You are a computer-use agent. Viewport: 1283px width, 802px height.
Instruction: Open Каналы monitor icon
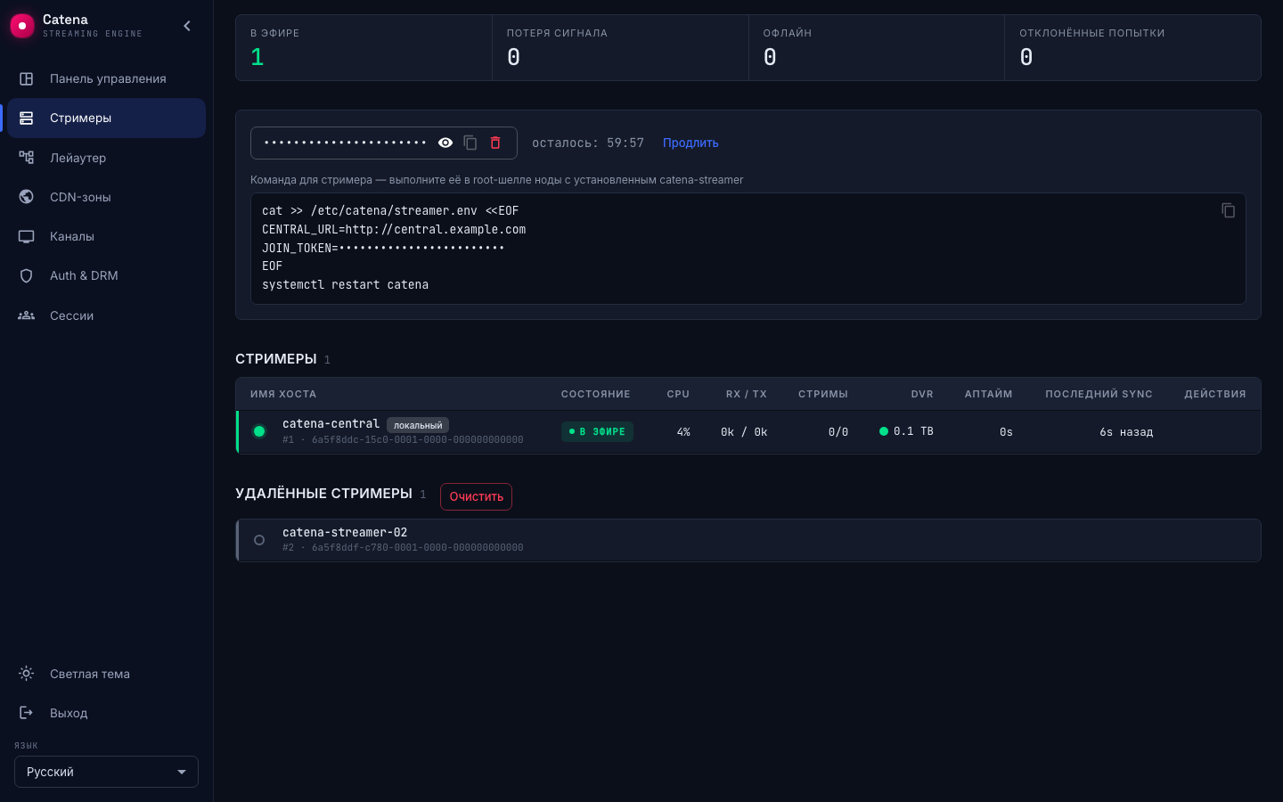[x=27, y=236]
